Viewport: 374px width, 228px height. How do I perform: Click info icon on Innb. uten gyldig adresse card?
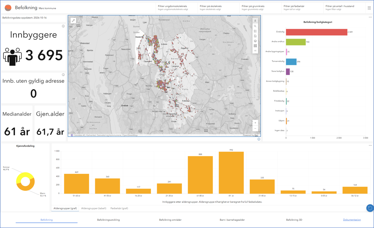pyautogui.click(x=63, y=75)
